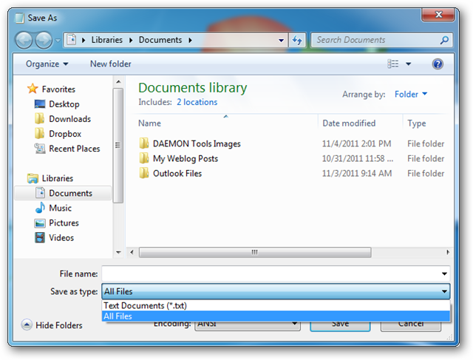Click the DAEMON Tools Images folder icon
The height and width of the screenshot is (360, 473).
coord(144,143)
